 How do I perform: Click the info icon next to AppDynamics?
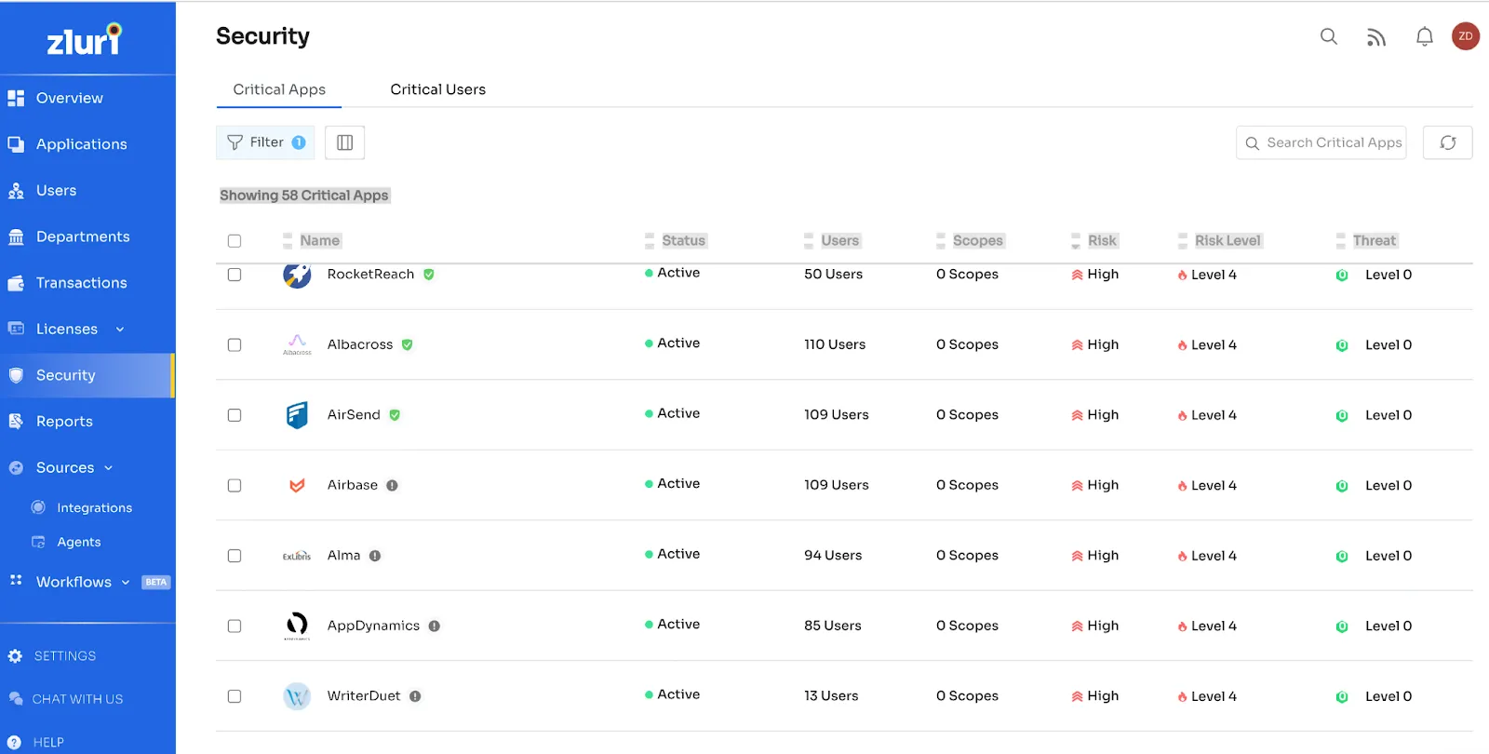pos(435,626)
